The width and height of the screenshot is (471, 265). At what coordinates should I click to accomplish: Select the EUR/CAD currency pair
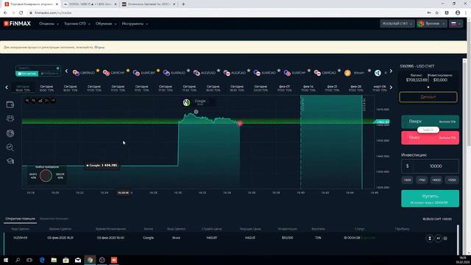pyautogui.click(x=265, y=73)
